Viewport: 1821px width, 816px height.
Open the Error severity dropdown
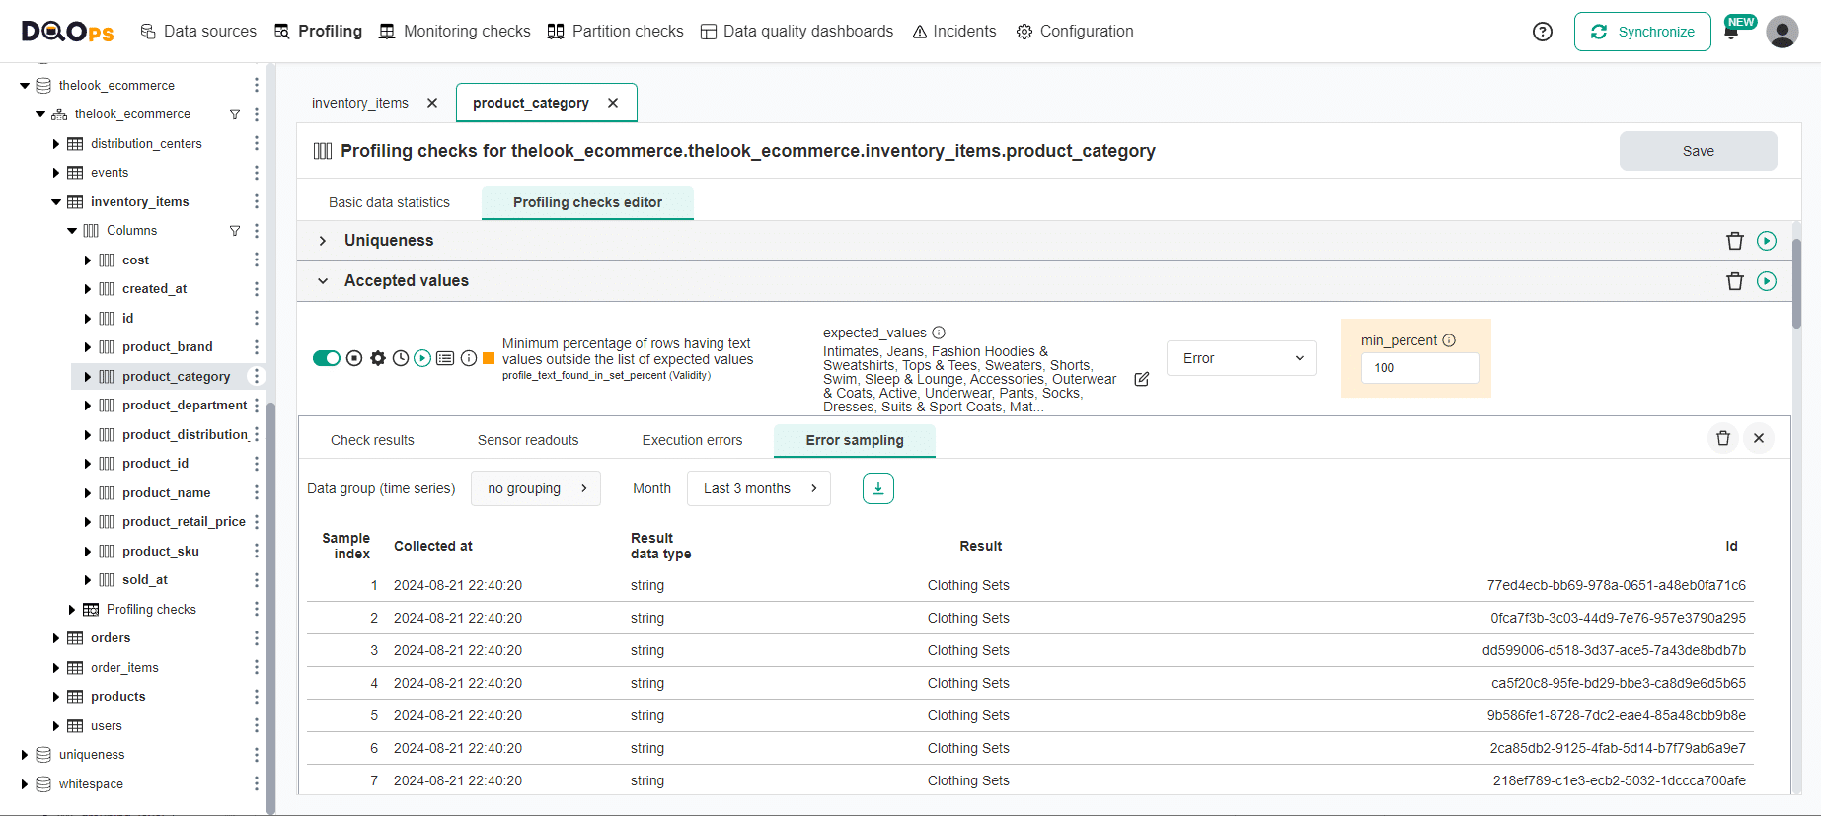click(x=1242, y=358)
